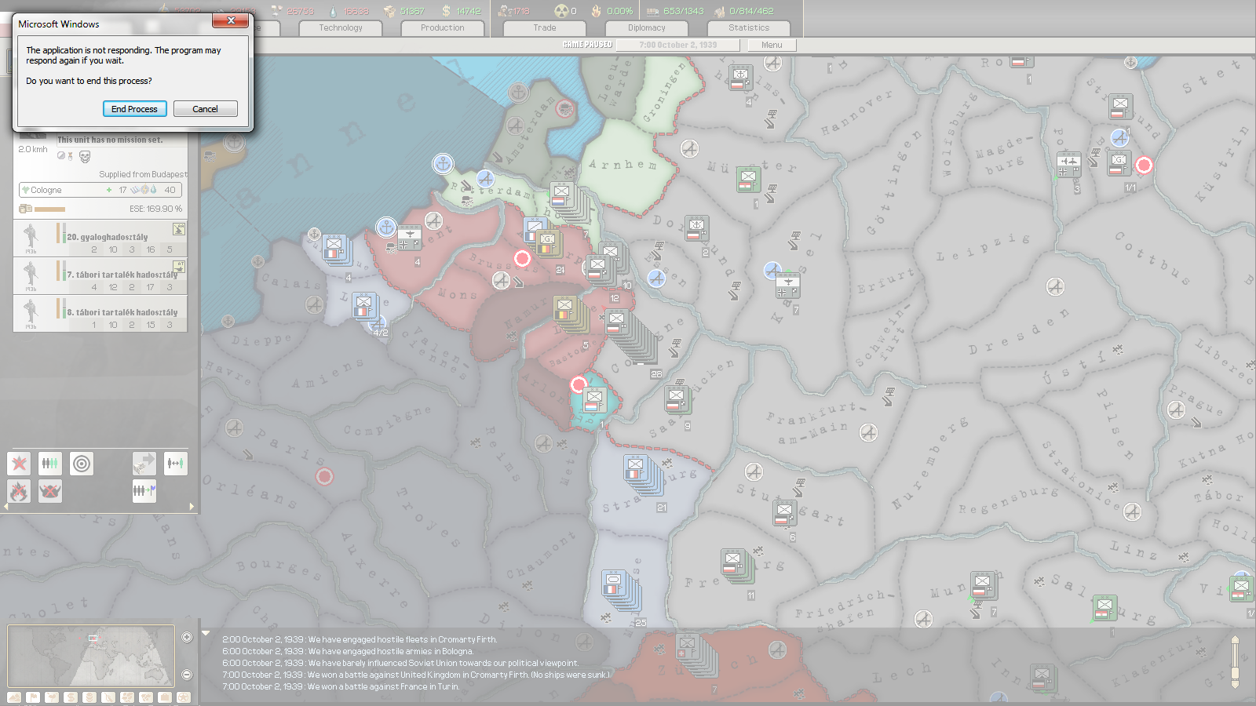Click the reorganize soldiers icon button
The width and height of the screenshot is (1256, 706).
pos(50,464)
